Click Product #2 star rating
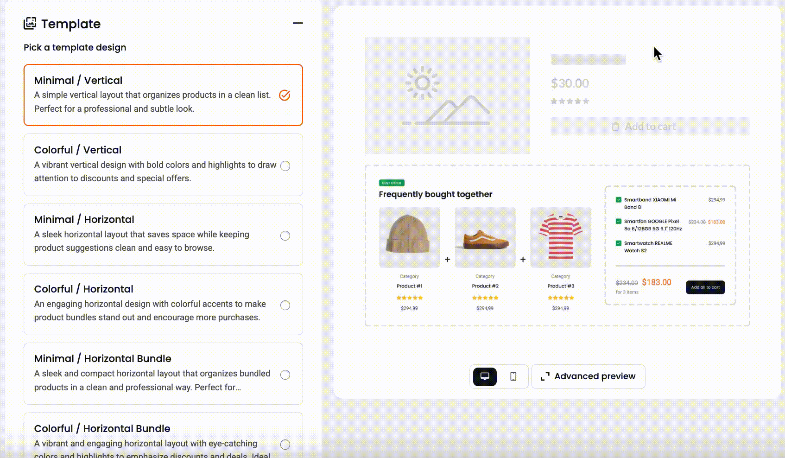The width and height of the screenshot is (785, 458). click(485, 298)
